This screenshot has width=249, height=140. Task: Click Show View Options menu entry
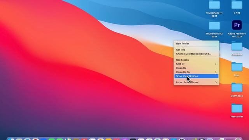coord(196,76)
